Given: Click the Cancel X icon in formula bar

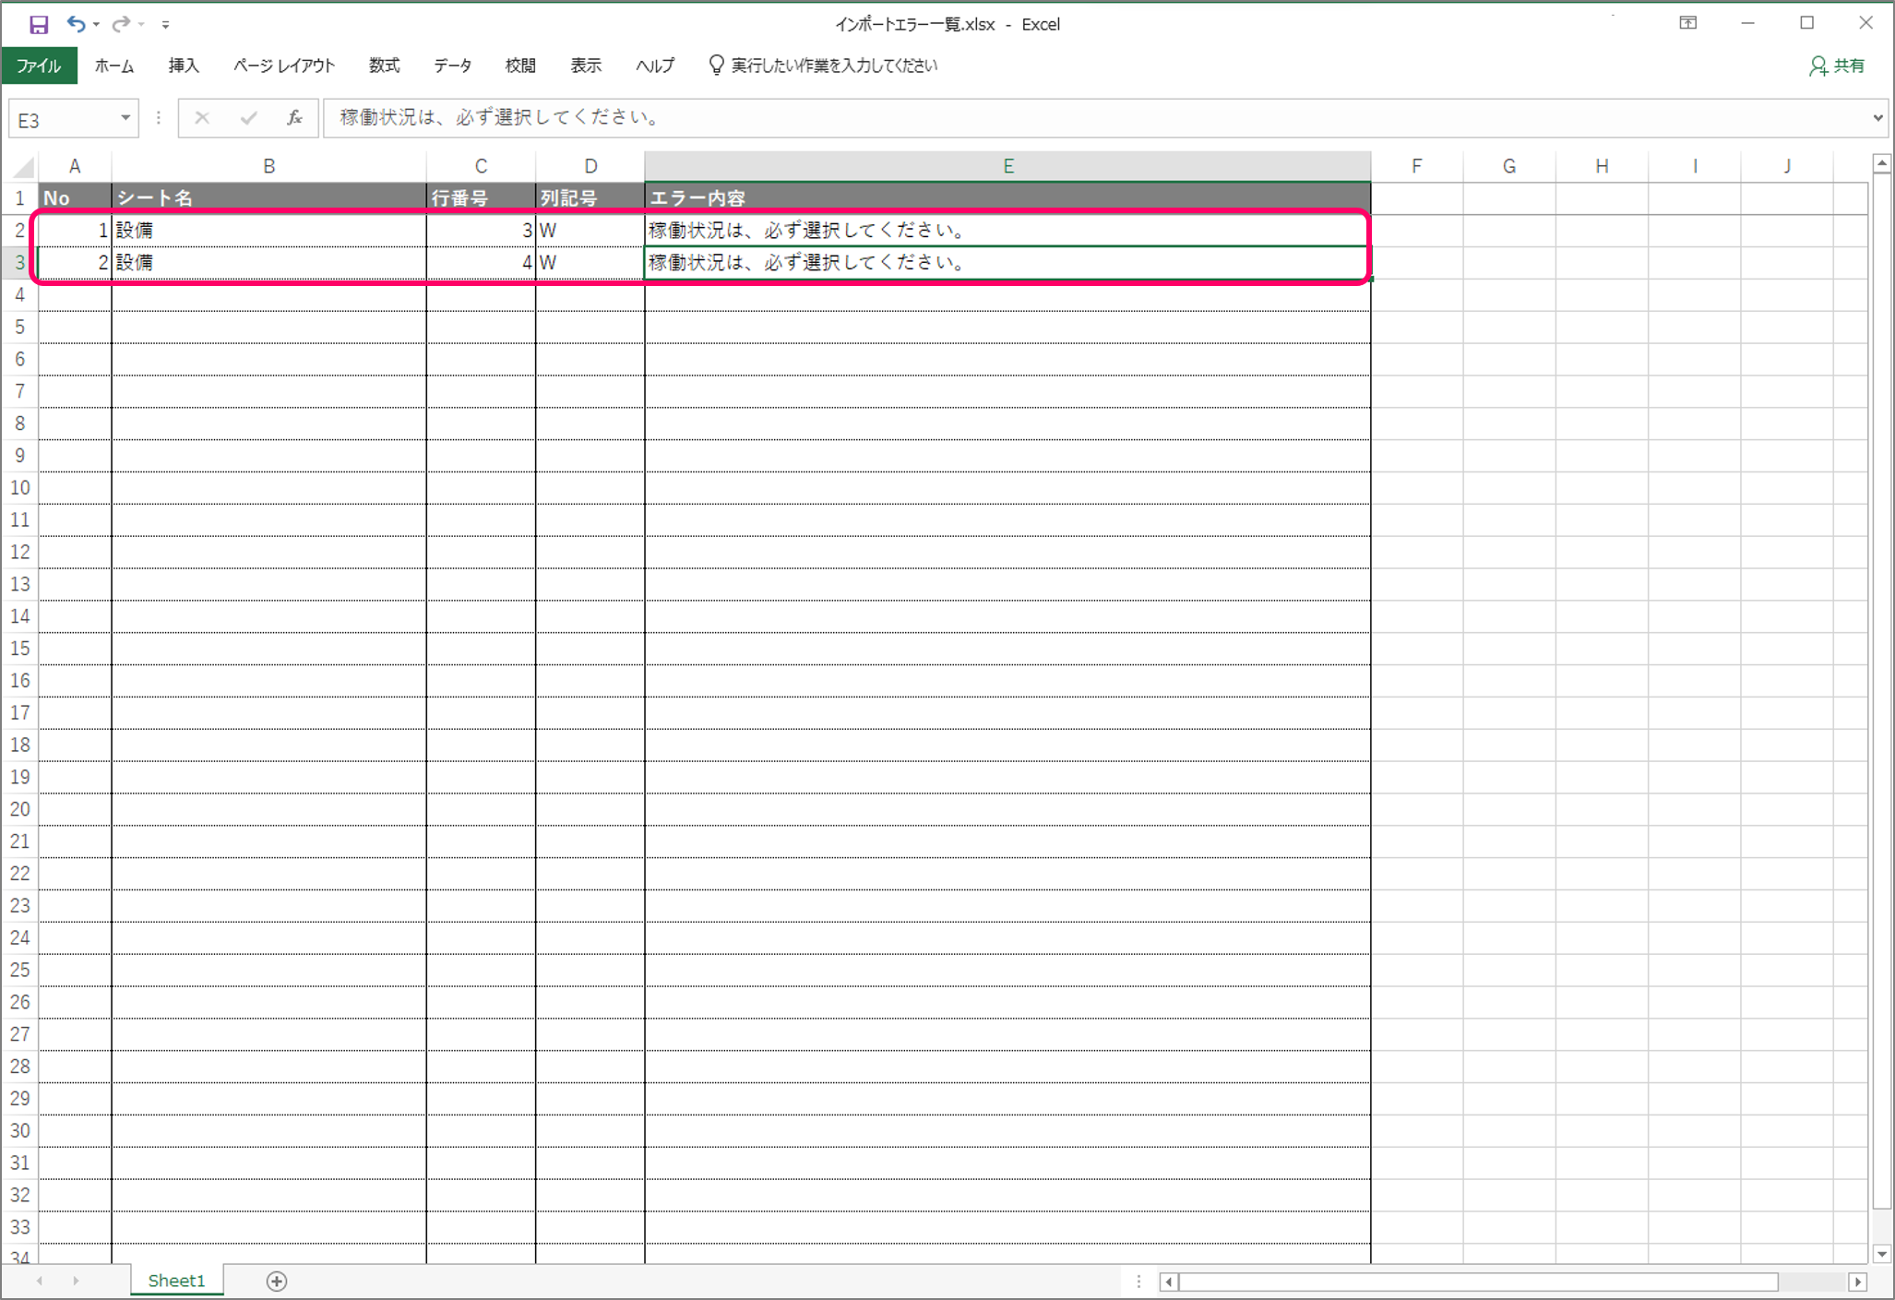Looking at the screenshot, I should 202,118.
